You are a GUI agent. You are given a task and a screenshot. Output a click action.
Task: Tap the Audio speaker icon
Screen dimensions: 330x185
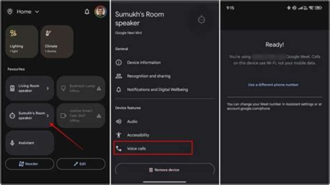coord(119,121)
